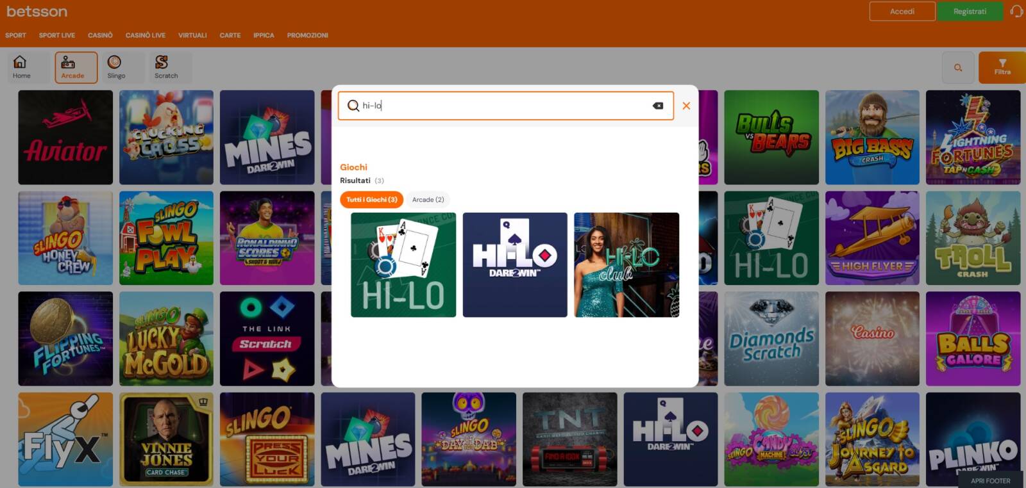Open the Casinò Live menu item
Viewport: 1026px width, 488px height.
point(145,35)
